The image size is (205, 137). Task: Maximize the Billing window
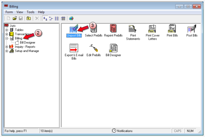(x=188, y=6)
